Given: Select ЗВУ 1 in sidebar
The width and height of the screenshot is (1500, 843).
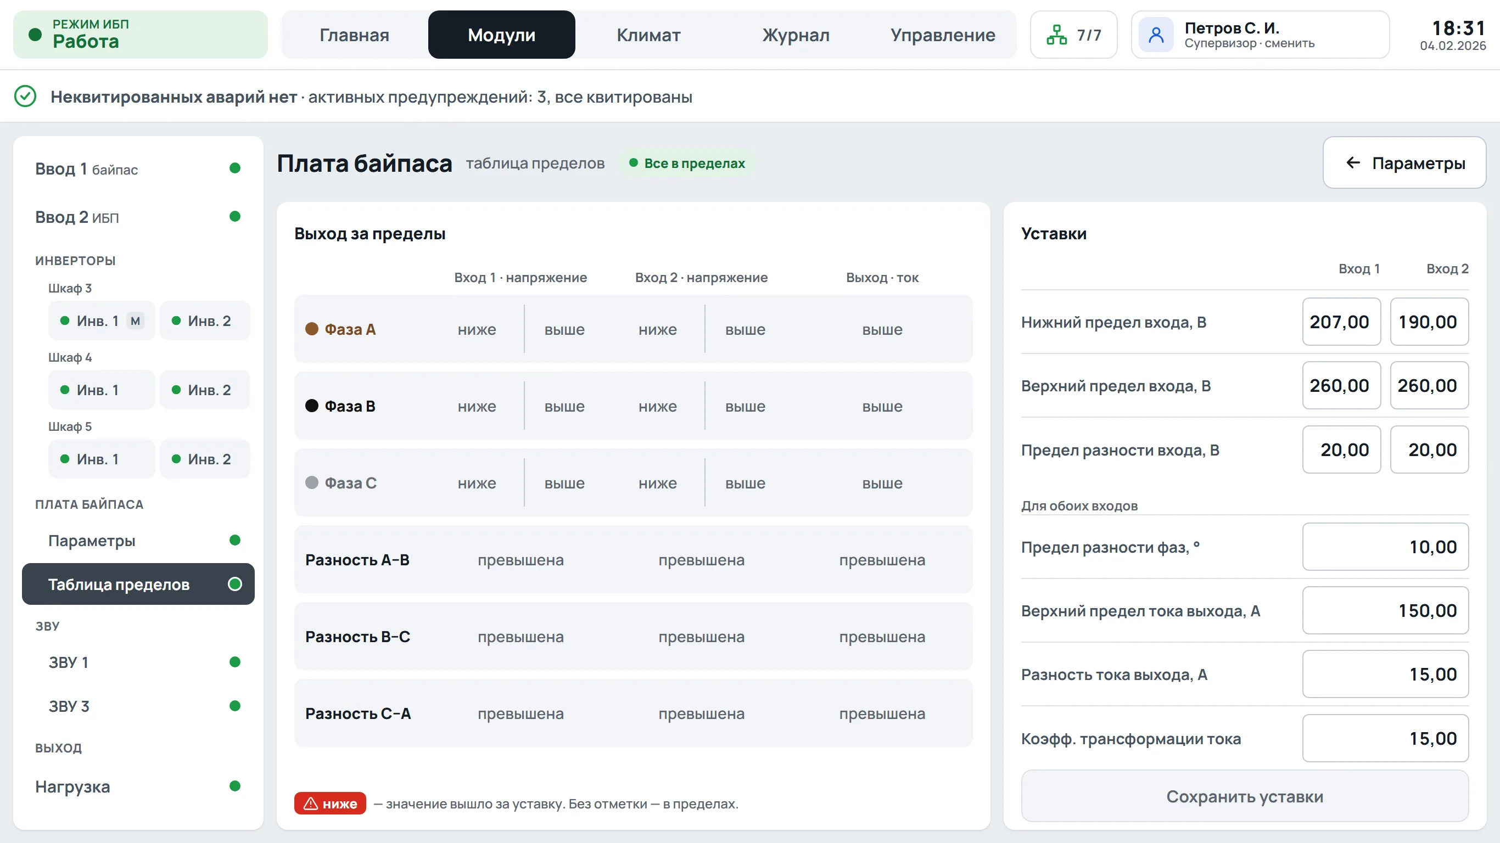Looking at the screenshot, I should (x=138, y=662).
